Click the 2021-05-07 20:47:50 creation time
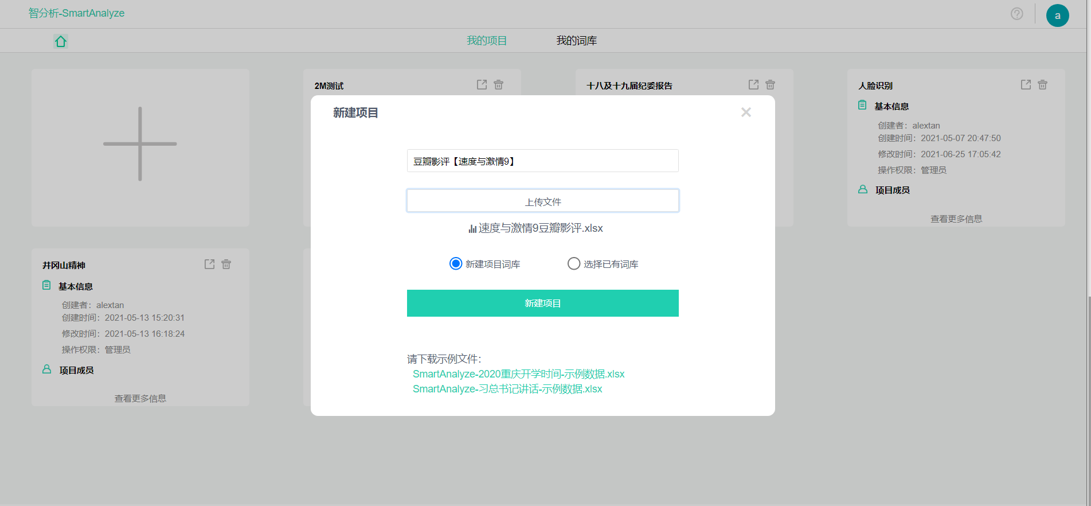1091x506 pixels. pyautogui.click(x=961, y=138)
